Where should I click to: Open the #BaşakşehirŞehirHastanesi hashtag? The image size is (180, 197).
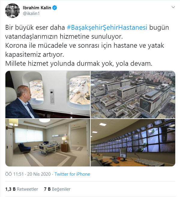(x=107, y=27)
